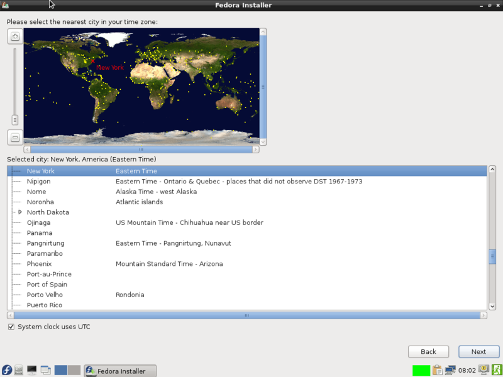Image resolution: width=503 pixels, height=377 pixels.
Task: Open the clipboard manager tray icon
Action: pyautogui.click(x=437, y=371)
